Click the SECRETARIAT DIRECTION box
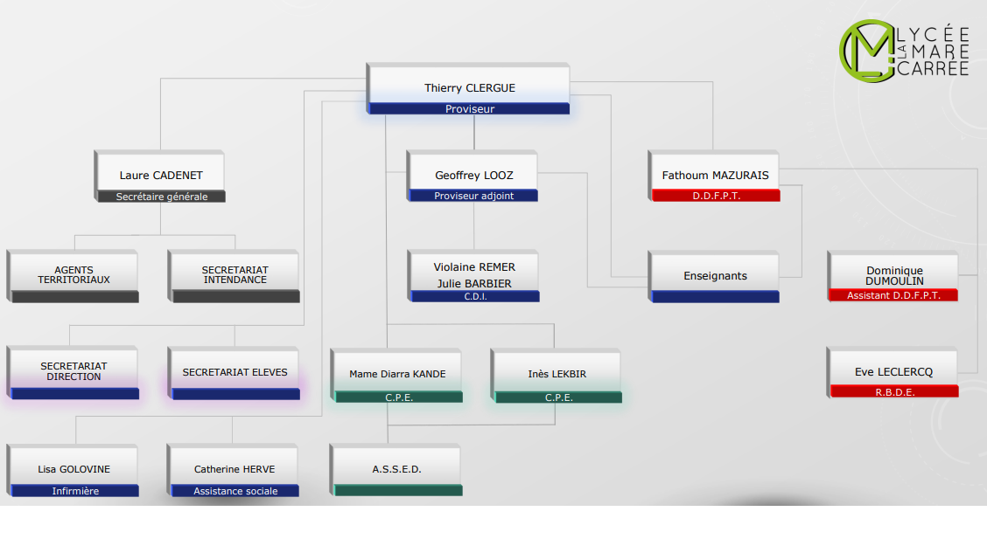 coord(73,371)
